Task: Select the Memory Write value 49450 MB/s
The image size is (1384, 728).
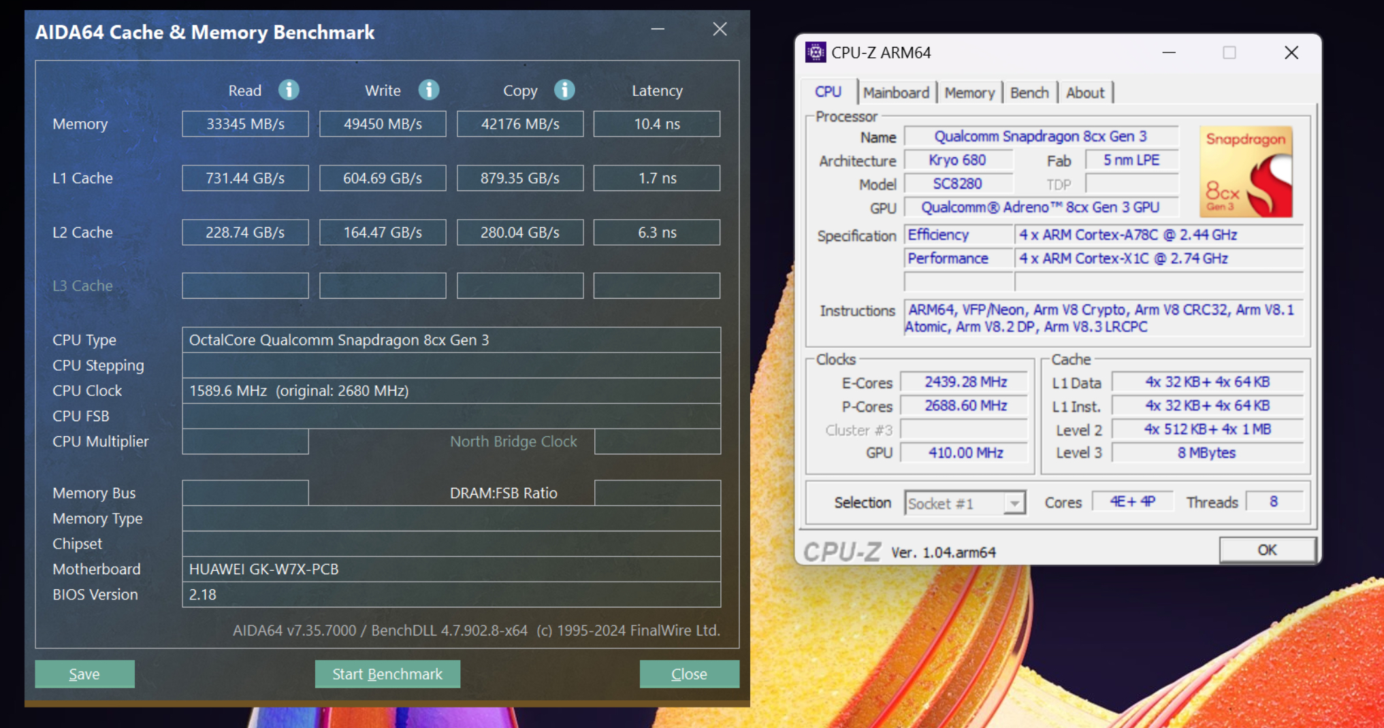Action: (383, 124)
